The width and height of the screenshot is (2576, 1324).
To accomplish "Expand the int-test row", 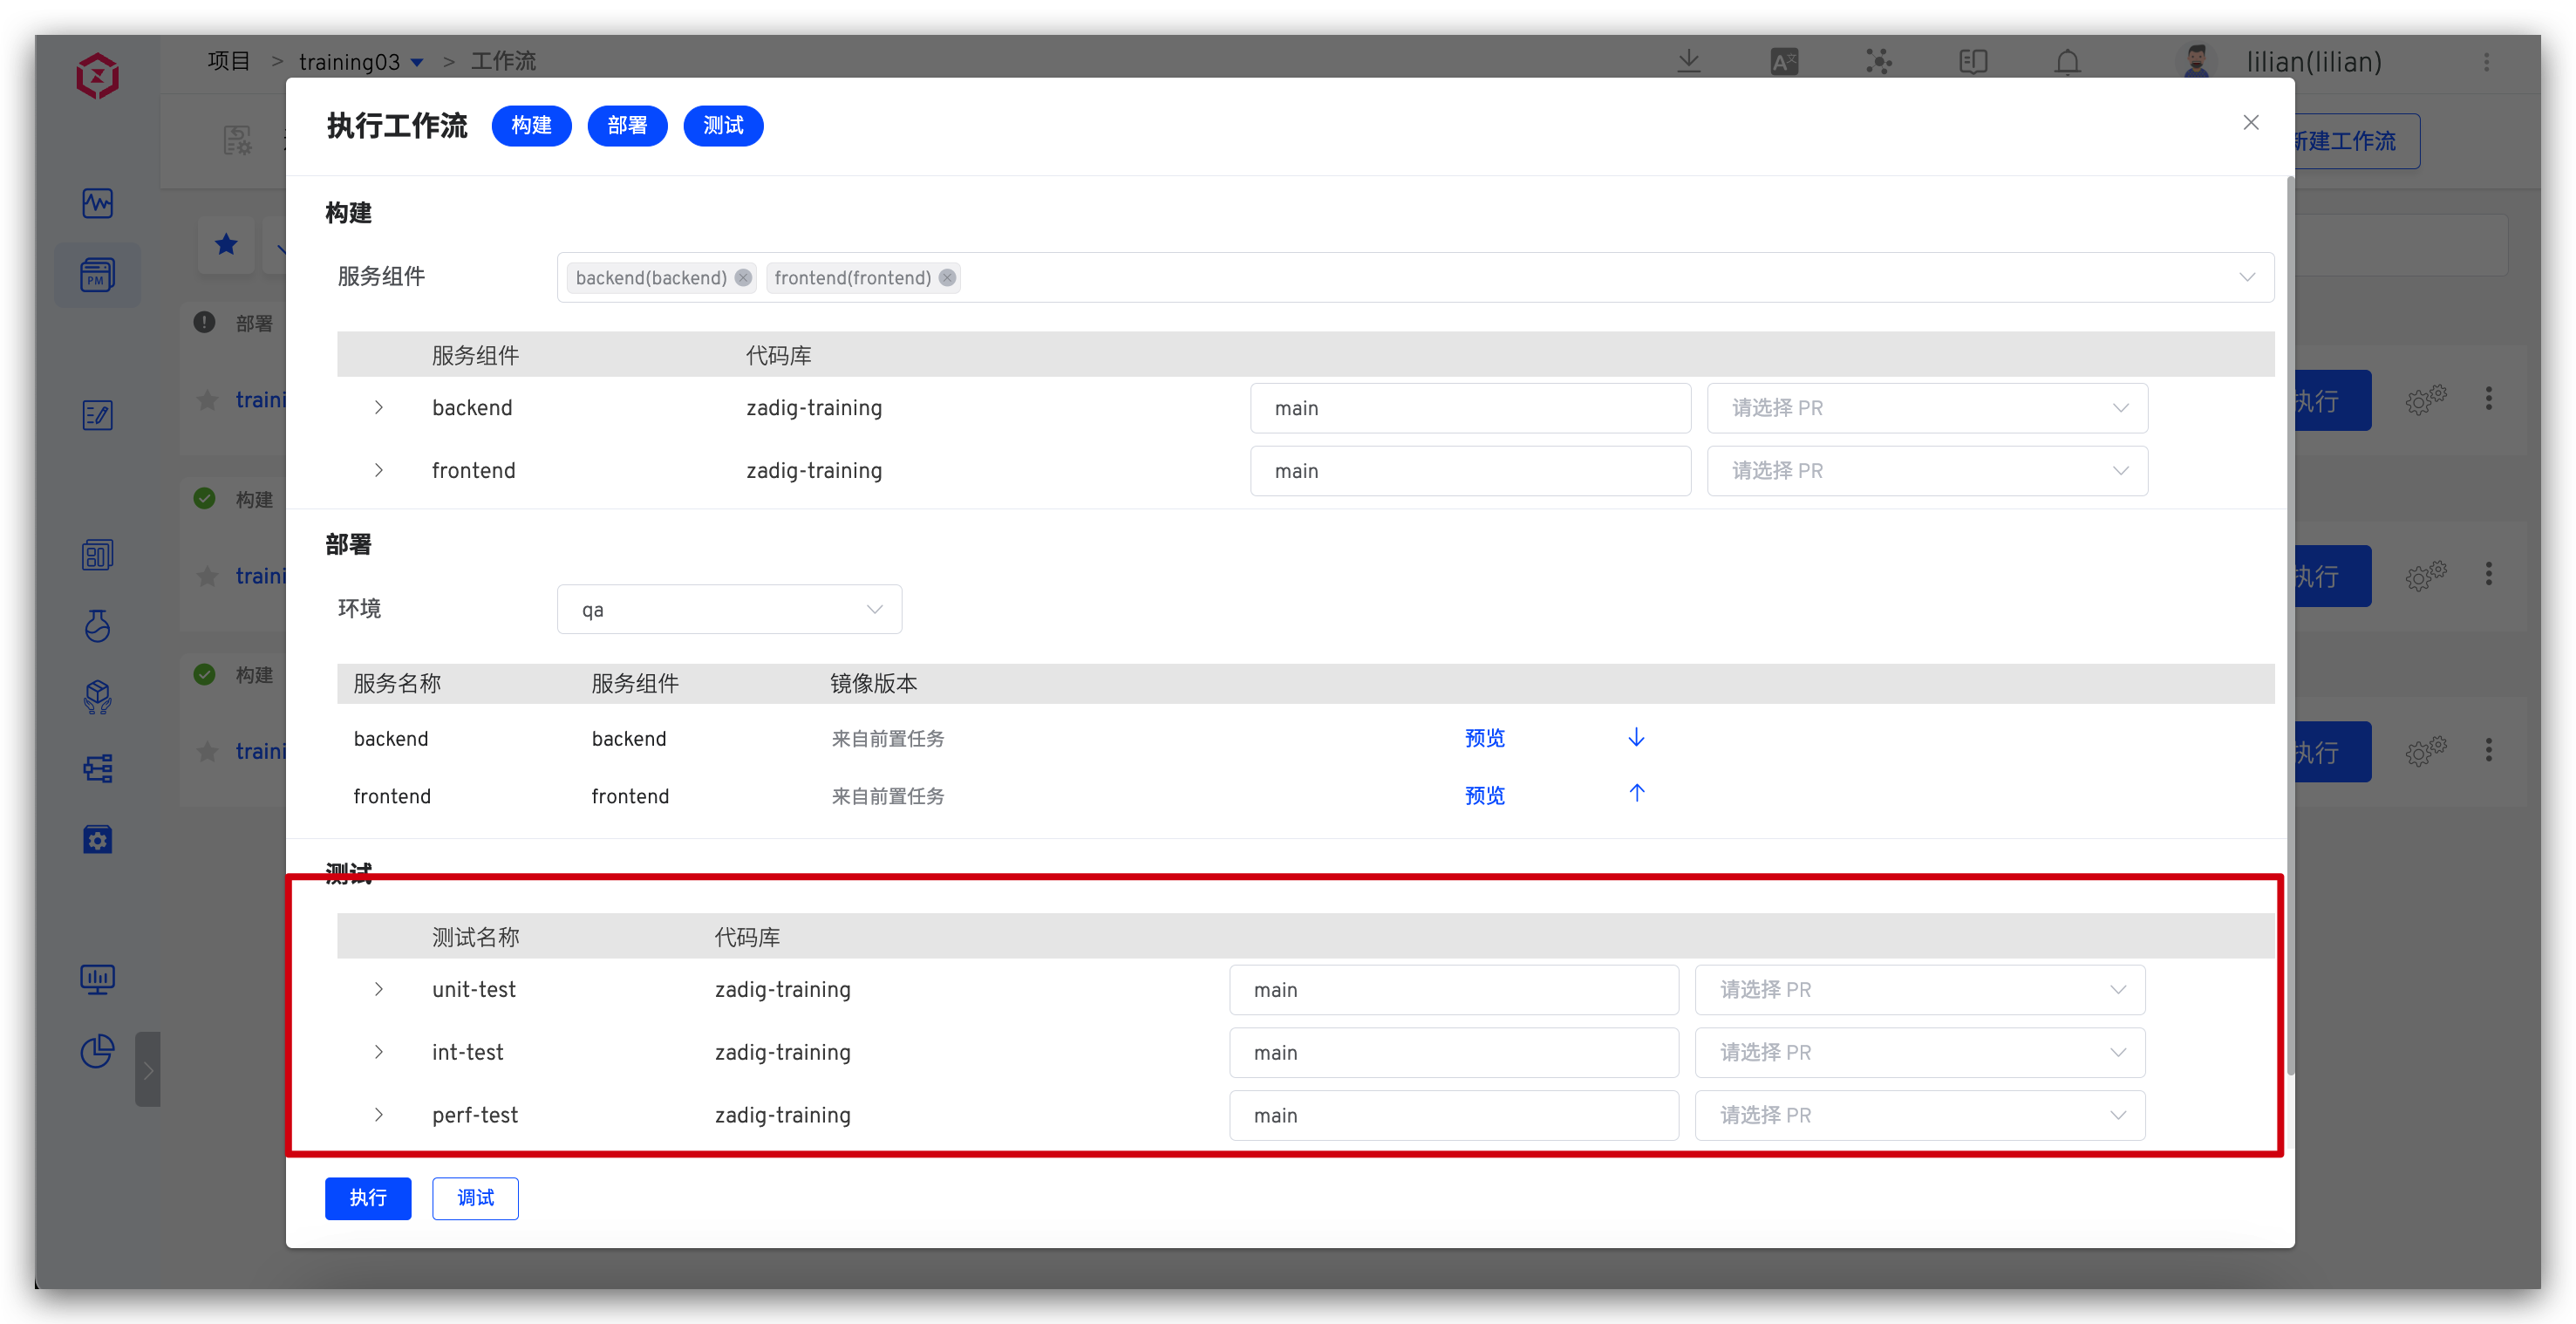I will tap(378, 1052).
